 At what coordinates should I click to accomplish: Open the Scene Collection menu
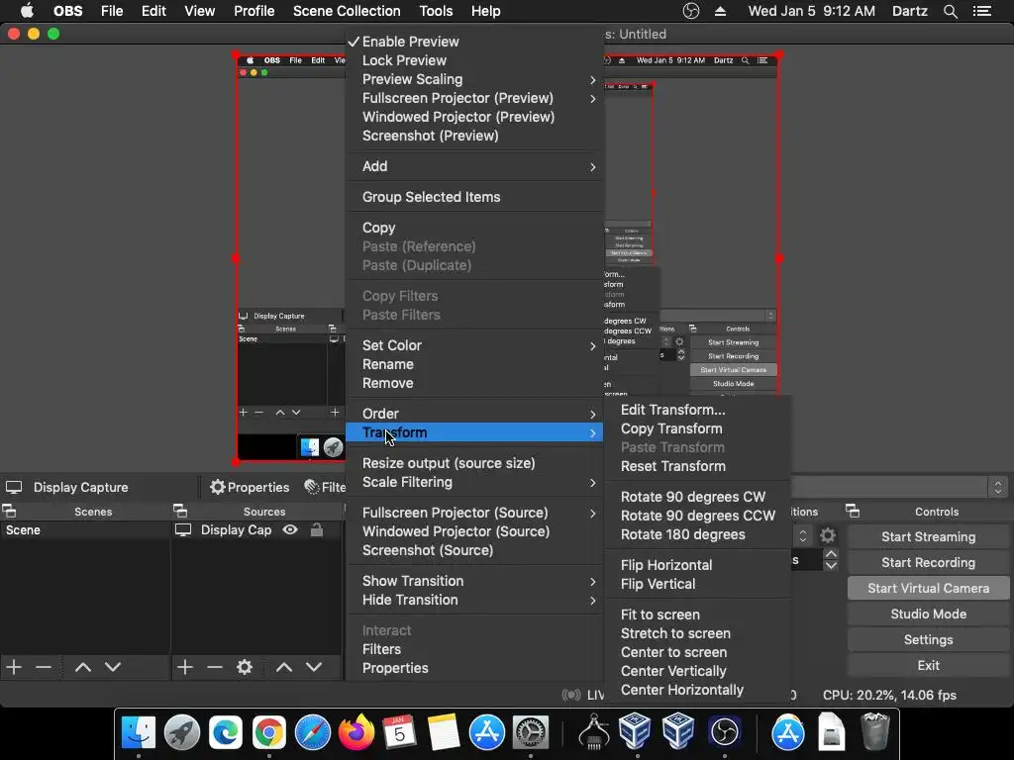[x=347, y=11]
